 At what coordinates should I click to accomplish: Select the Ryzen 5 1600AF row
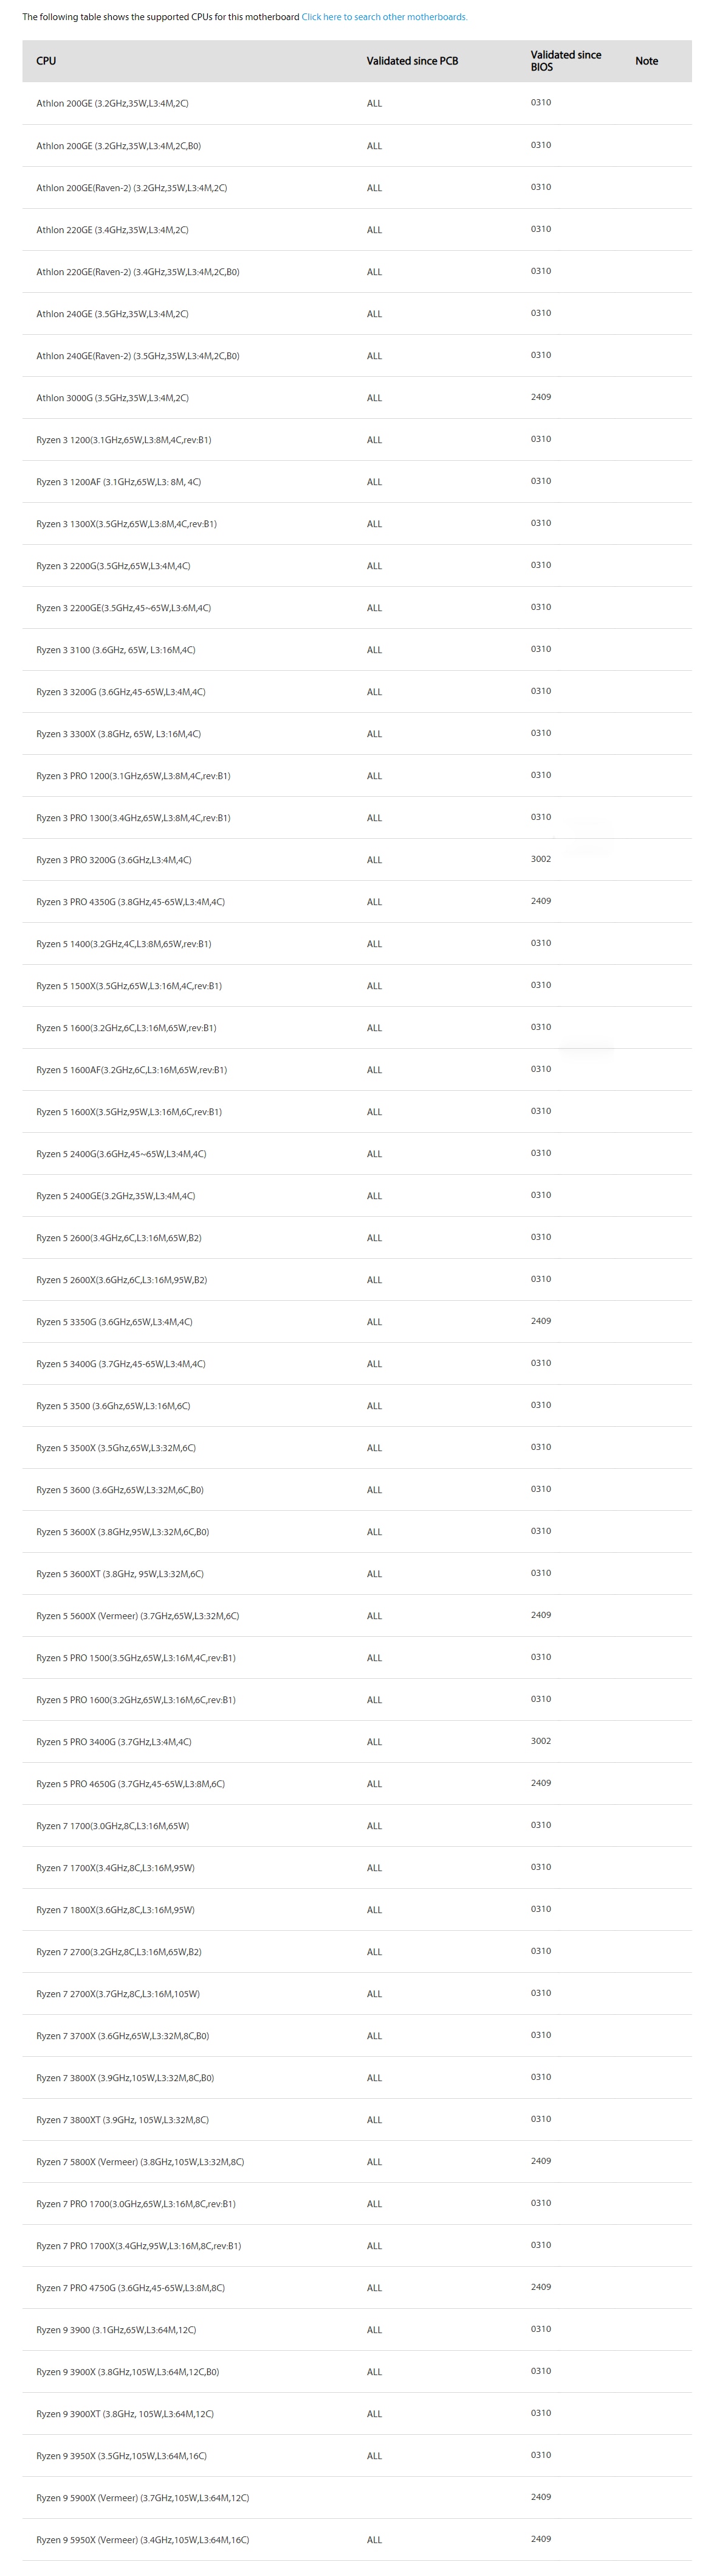coord(357,1070)
